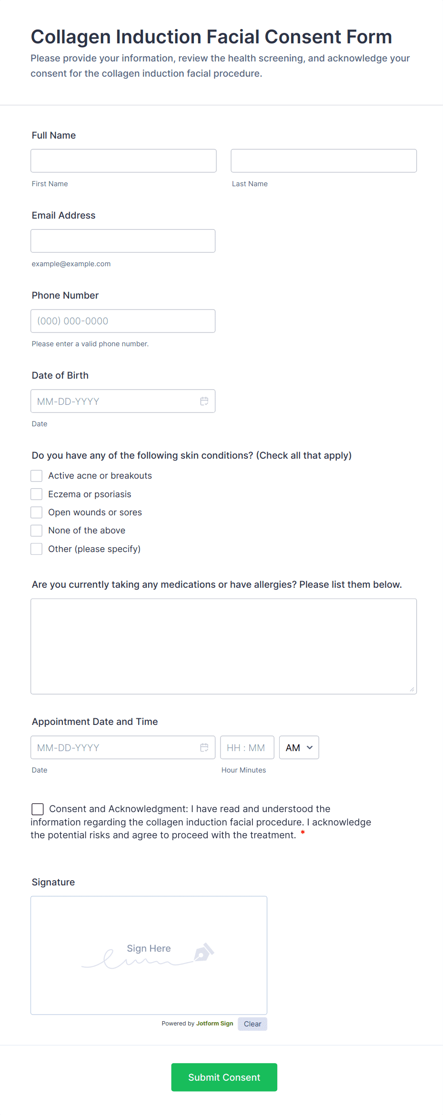
Task: Check the Active acne or breakouts option
Action: tap(37, 476)
